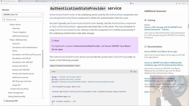This screenshot has width=189, height=106.
Task: Click into the Filter by title field
Action: click(x=23, y=20)
